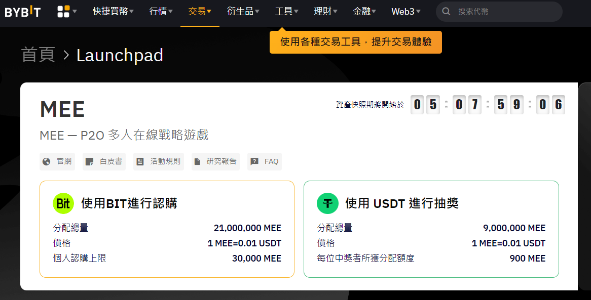The height and width of the screenshot is (300, 591).
Task: Open the 白皮書 whitepaper button
Action: [x=104, y=161]
